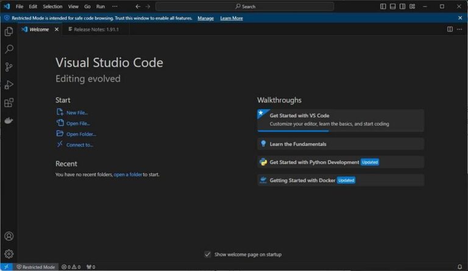Open the File menu
This screenshot has width=468, height=271.
coord(19,6)
